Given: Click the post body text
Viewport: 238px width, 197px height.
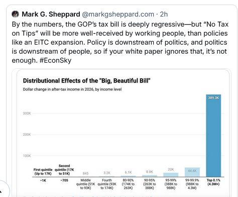Looking at the screenshot, I should point(120,42).
